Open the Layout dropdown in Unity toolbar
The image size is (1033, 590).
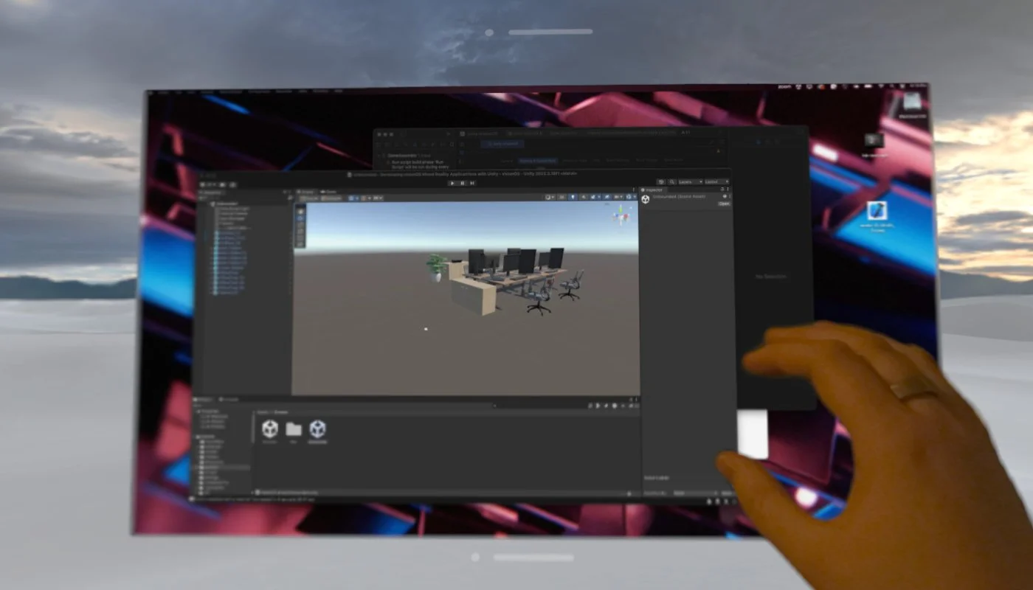tap(717, 182)
